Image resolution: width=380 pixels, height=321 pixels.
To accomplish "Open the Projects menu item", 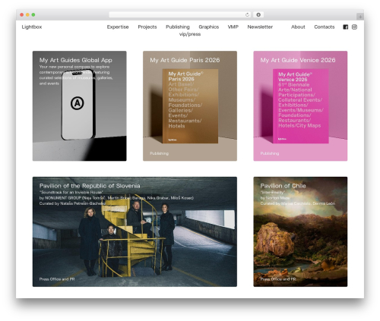I will tap(147, 27).
